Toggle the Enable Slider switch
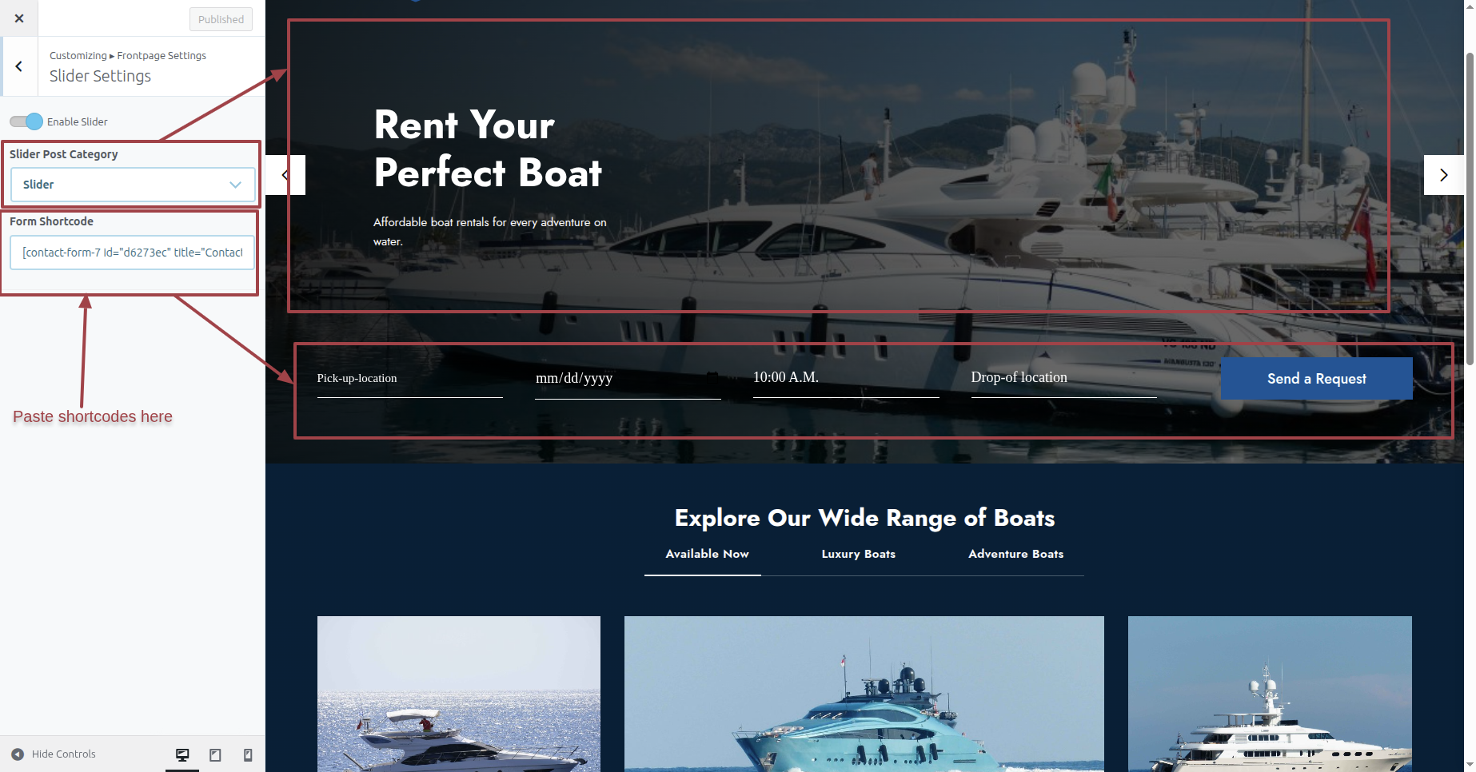 26,121
